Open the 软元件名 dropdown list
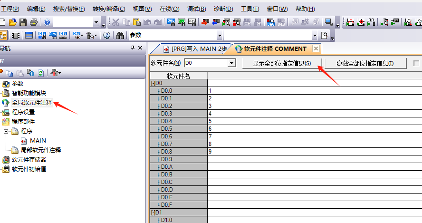The width and height of the screenshot is (422, 223). tap(231, 63)
